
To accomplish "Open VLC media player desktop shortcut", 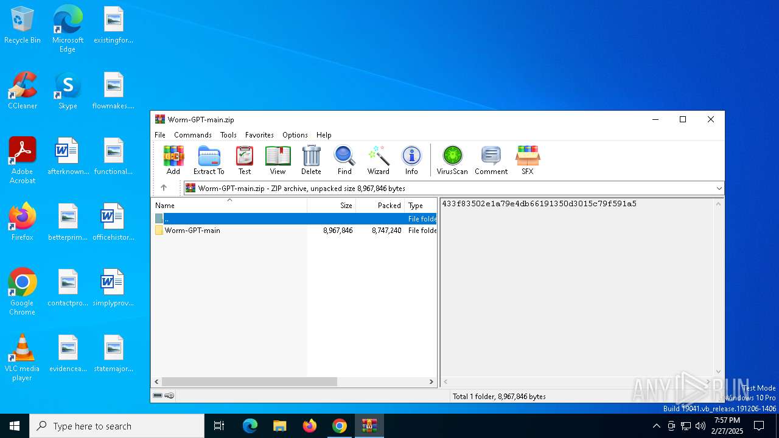I will click(x=23, y=358).
